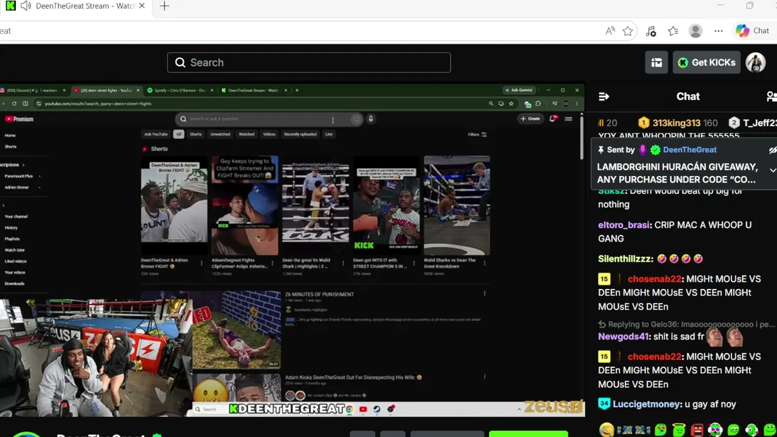The height and width of the screenshot is (437, 777).
Task: Expand the pinned Lamborghini giveaway message
Action: click(773, 171)
